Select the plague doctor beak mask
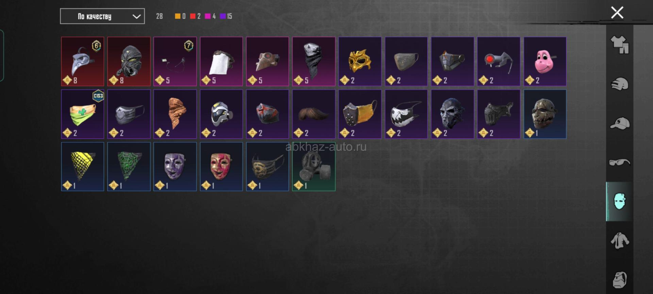Screen dimensions: 653x294 [x=83, y=62]
